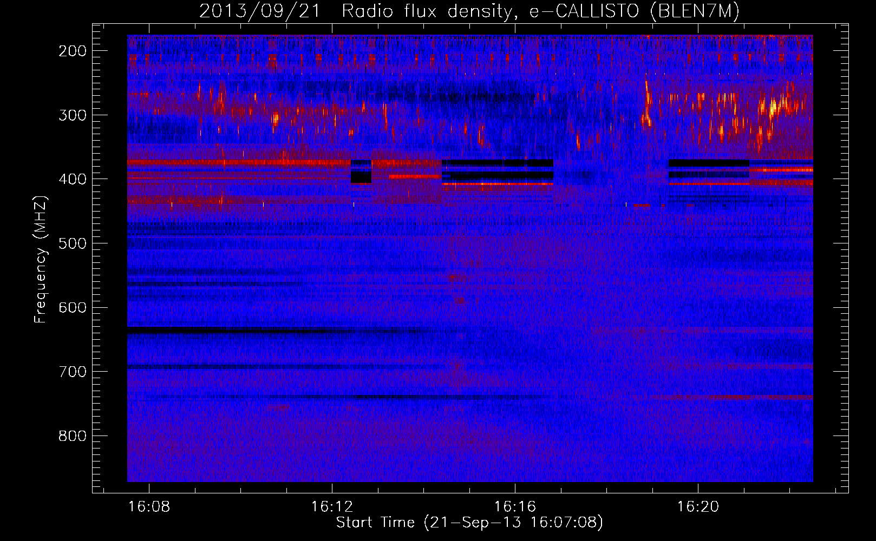This screenshot has width=876, height=541.
Task: Click the 'Frequency (MHZ)' axis label
Action: point(41,259)
